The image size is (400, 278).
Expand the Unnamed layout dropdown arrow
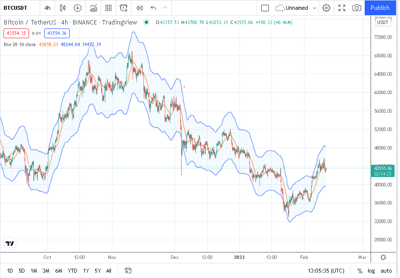coord(315,8)
